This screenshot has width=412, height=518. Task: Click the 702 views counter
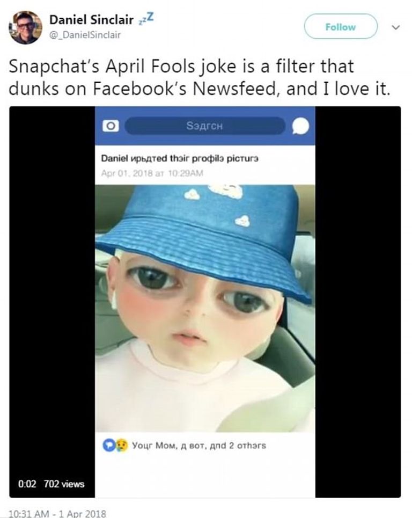tap(64, 484)
